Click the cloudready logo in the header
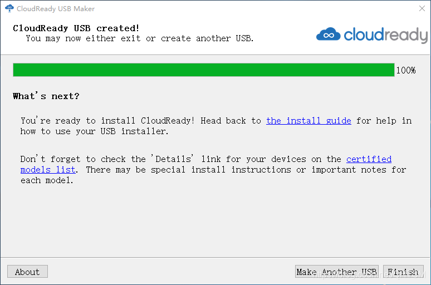 371,35
